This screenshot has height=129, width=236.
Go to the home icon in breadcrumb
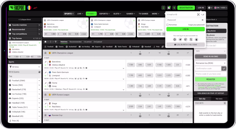(x=45, y=42)
